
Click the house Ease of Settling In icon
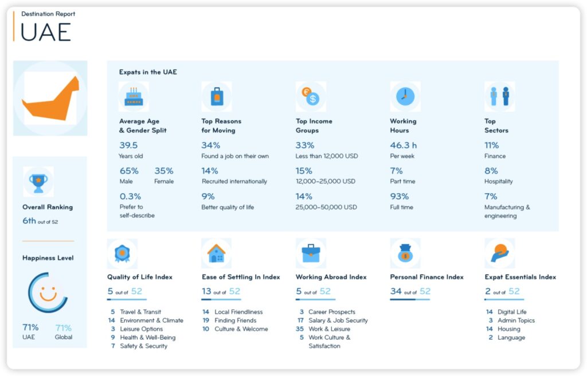pyautogui.click(x=217, y=253)
